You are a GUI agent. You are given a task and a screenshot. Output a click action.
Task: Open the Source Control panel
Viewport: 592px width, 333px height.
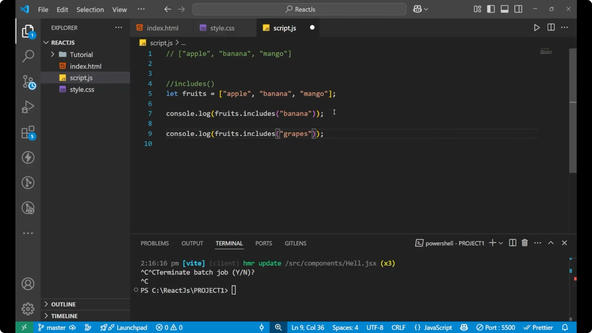(28, 82)
